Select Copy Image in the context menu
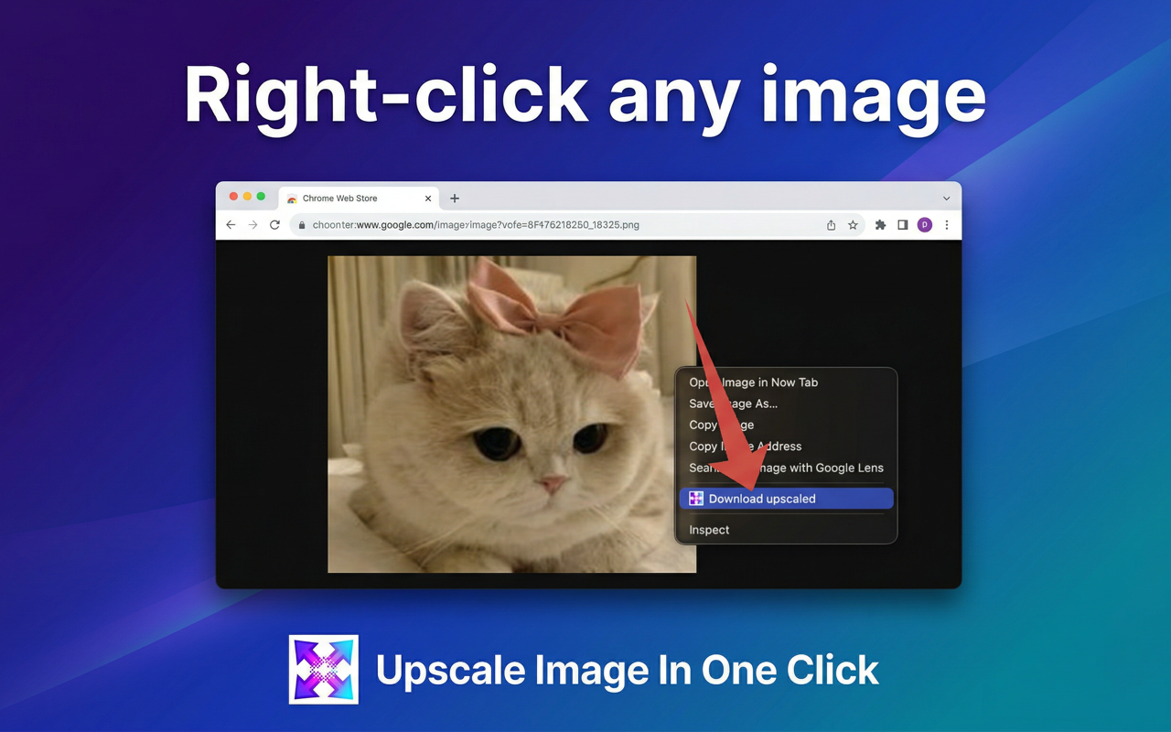 point(787,425)
